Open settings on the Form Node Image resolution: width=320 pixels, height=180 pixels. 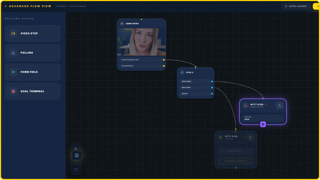250,137
